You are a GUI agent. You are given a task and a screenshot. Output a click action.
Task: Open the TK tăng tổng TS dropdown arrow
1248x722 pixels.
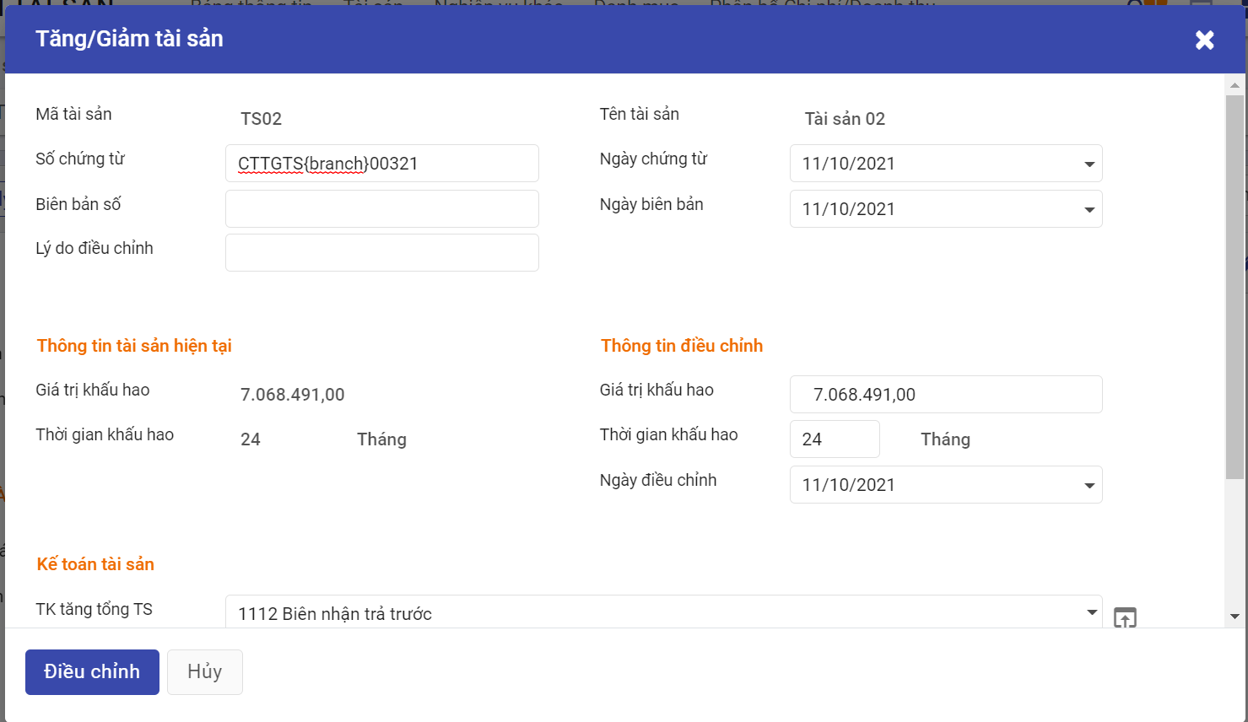pyautogui.click(x=1091, y=612)
